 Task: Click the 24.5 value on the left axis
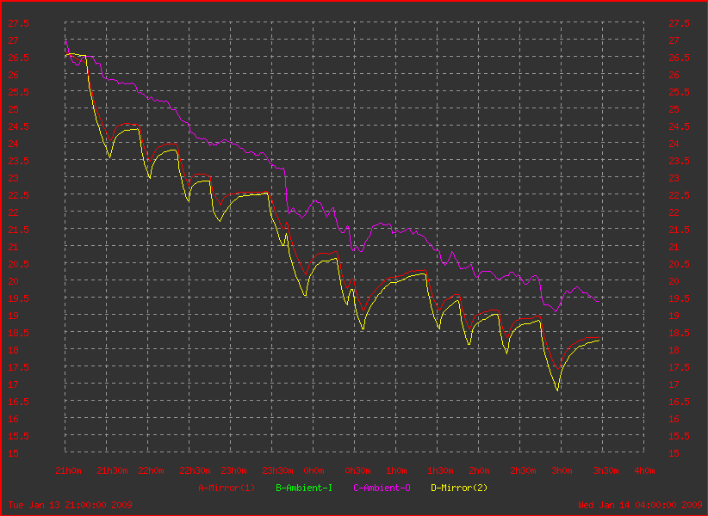(18, 126)
